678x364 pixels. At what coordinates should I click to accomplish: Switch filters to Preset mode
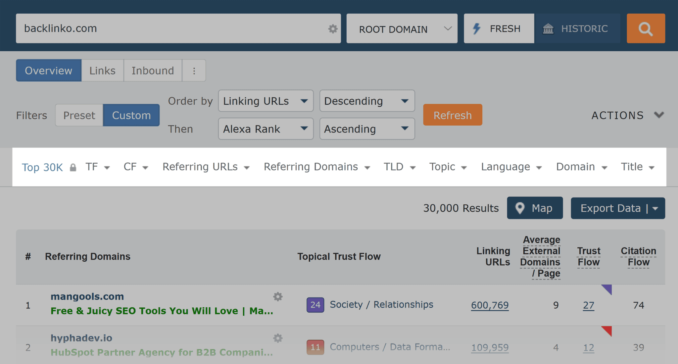tap(79, 115)
